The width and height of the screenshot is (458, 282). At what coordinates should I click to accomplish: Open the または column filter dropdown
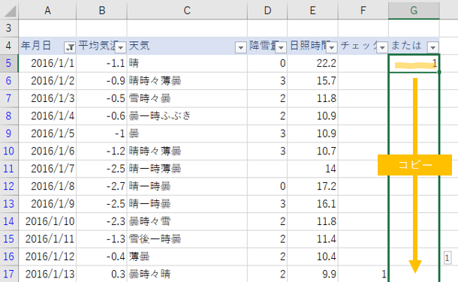[x=432, y=47]
